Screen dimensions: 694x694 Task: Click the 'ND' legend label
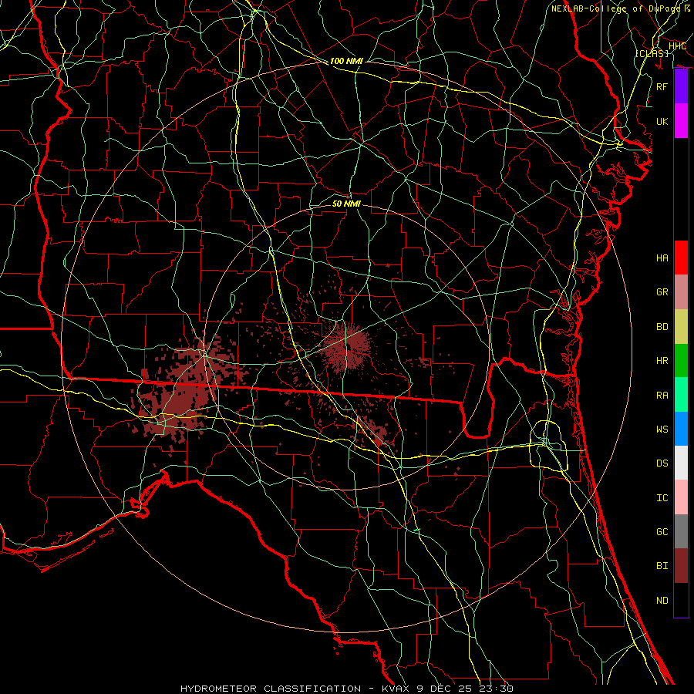coord(662,601)
